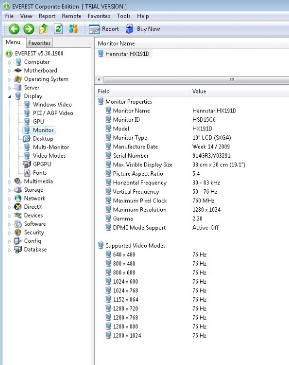Image resolution: width=289 pixels, height=365 pixels.
Task: Click the Devices icon in the tree
Action: (x=18, y=215)
